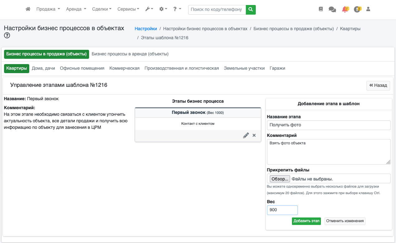Delete the Первый звонок stage with the X
The height and width of the screenshot is (243, 396).
[x=254, y=135]
